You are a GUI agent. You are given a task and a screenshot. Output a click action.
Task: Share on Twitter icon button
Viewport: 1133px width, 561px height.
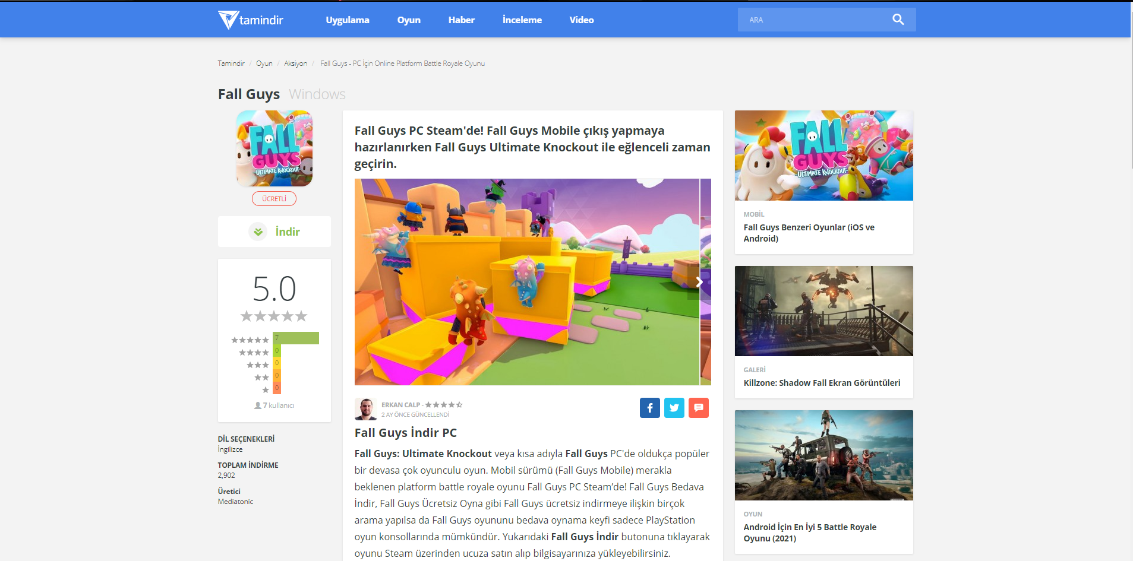click(674, 408)
